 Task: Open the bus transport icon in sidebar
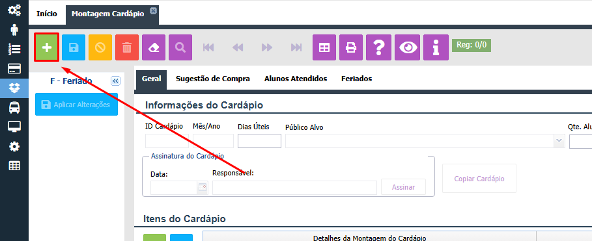(x=14, y=108)
